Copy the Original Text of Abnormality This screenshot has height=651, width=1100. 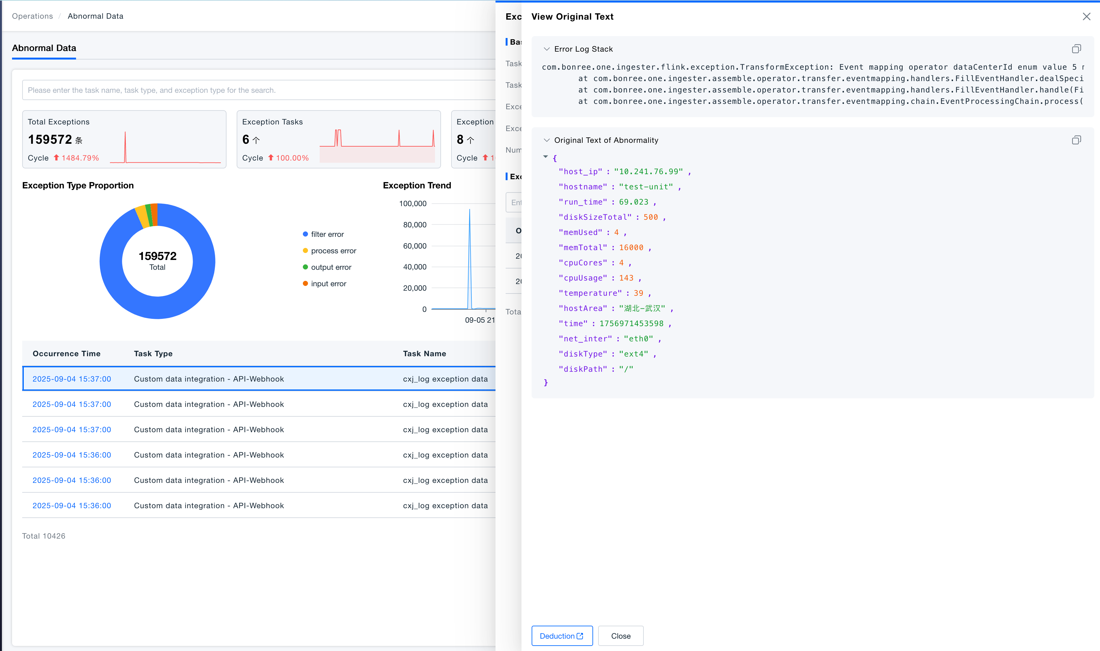[x=1076, y=140]
